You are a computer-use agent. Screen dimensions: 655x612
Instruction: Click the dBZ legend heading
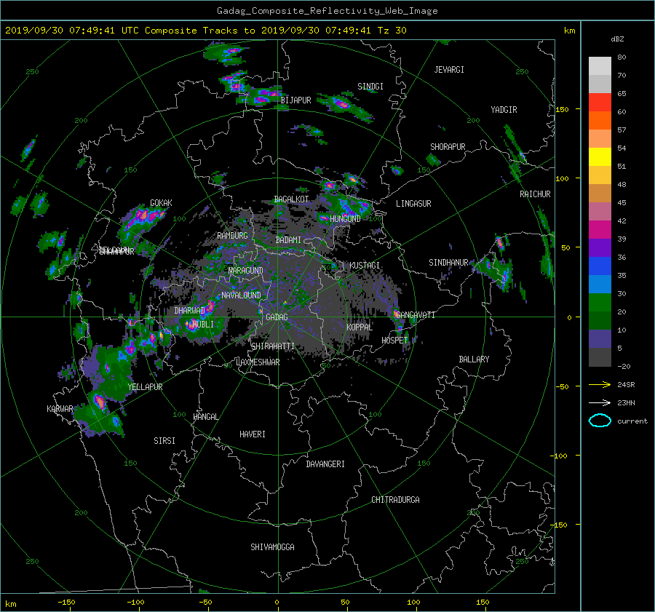coord(617,39)
